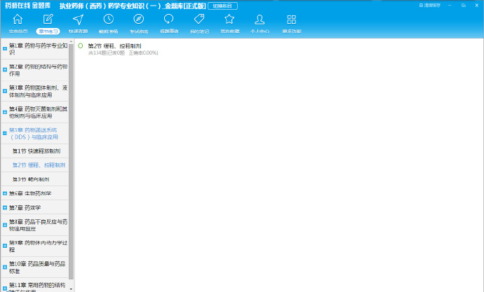Click green circle icon beside 第2节 缓释、控释制剂
The height and width of the screenshot is (292, 484).
point(81,46)
